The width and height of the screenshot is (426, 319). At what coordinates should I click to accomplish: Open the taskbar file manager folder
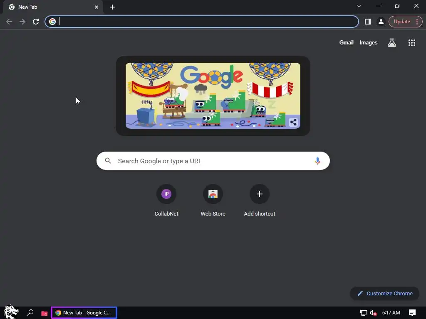[x=44, y=313]
